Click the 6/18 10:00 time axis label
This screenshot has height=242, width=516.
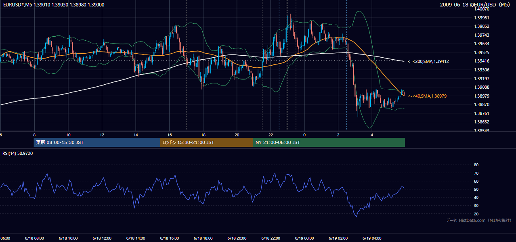(x=68, y=238)
